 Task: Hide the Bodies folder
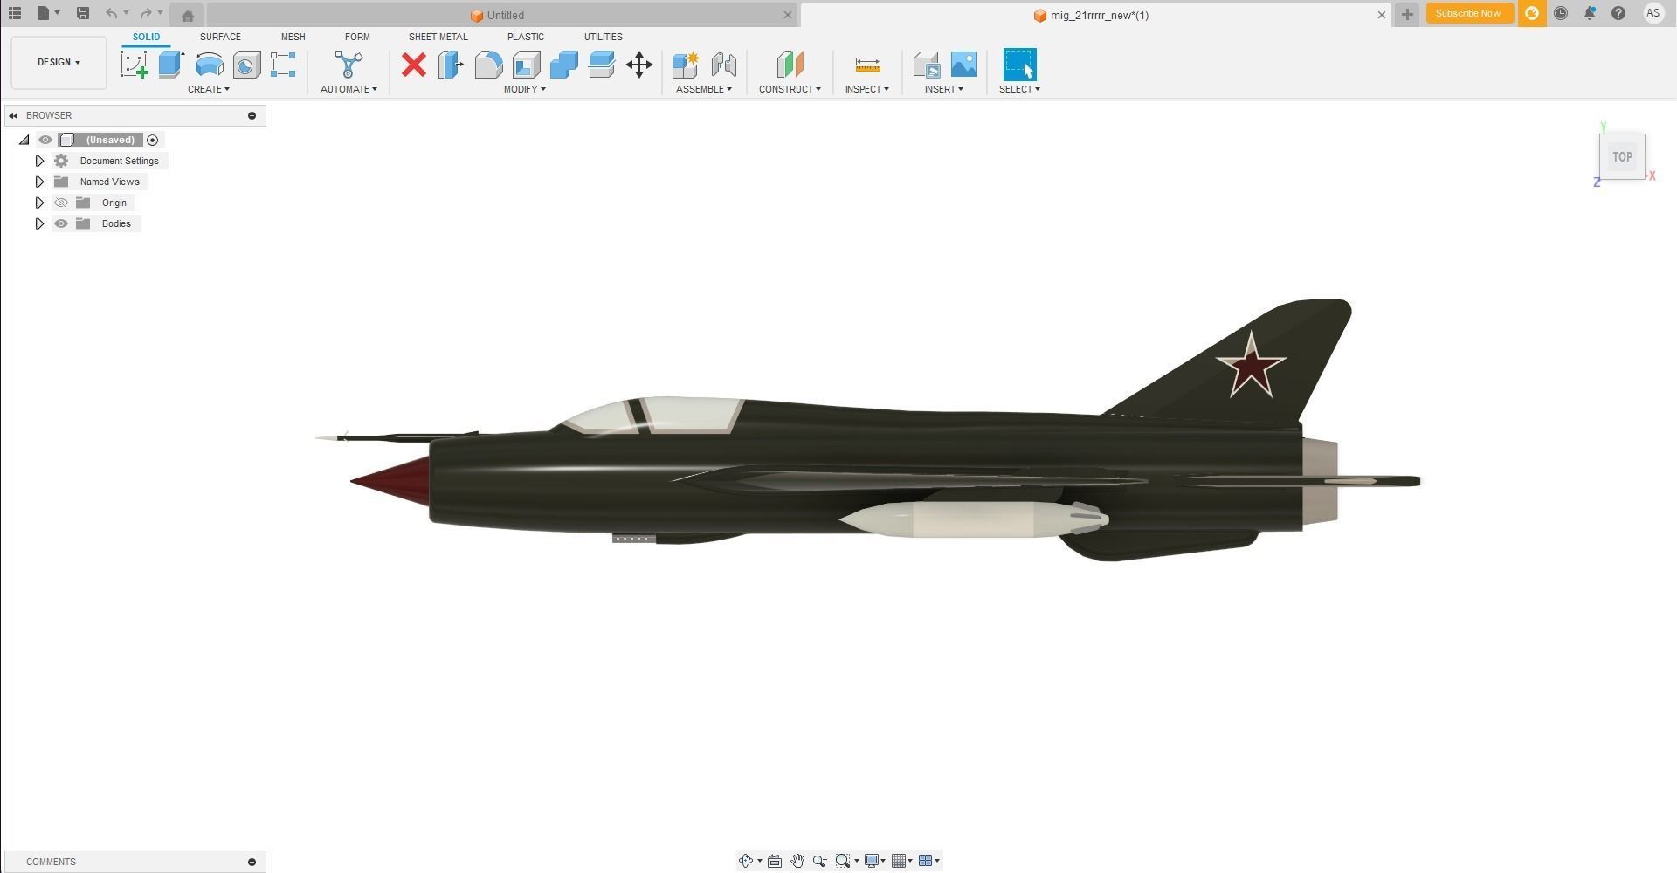61,223
